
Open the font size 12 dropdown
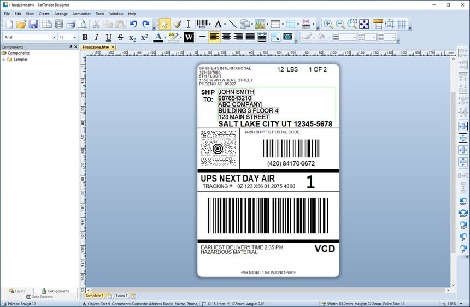click(x=75, y=37)
